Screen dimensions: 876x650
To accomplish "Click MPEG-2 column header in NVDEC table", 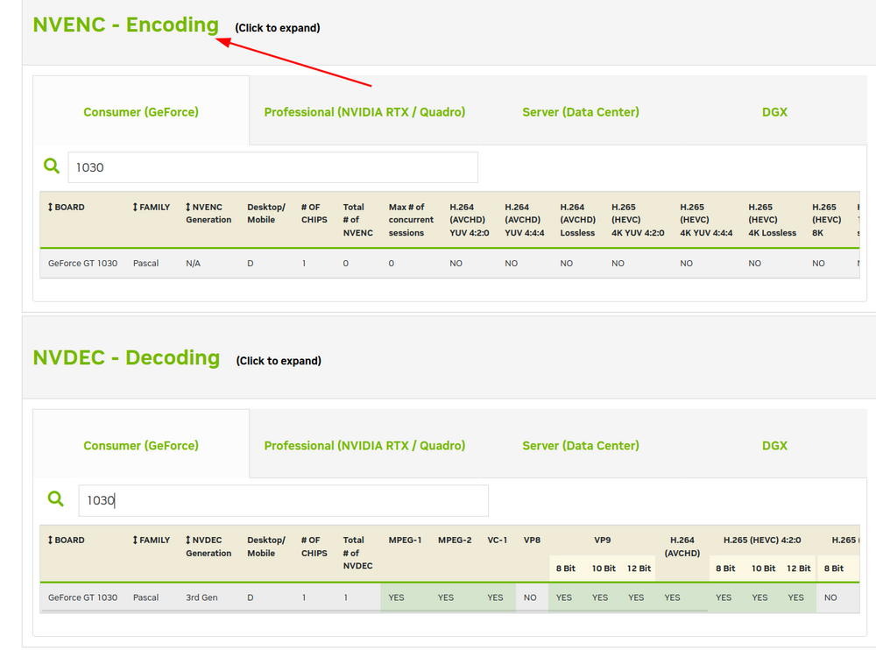I will coord(455,540).
